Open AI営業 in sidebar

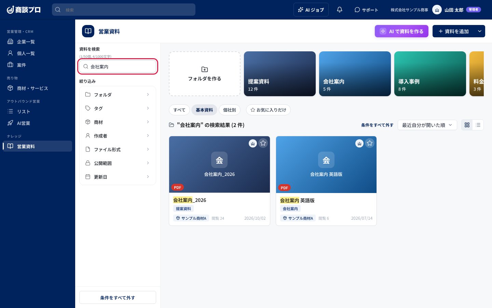click(38, 123)
